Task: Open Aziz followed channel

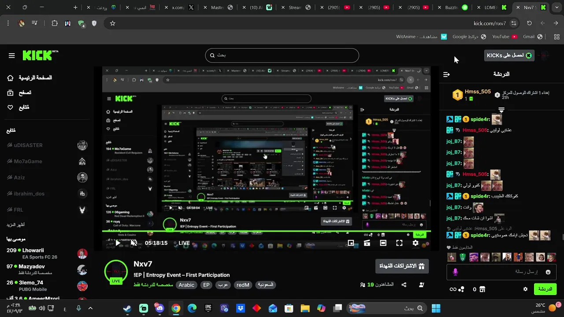Action: [x=47, y=177]
